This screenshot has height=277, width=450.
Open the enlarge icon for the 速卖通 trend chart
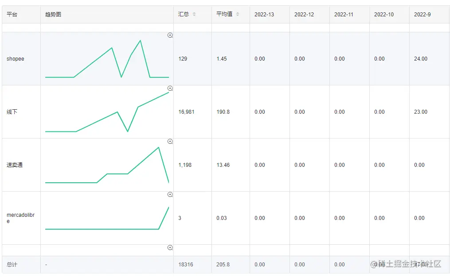pyautogui.click(x=170, y=142)
